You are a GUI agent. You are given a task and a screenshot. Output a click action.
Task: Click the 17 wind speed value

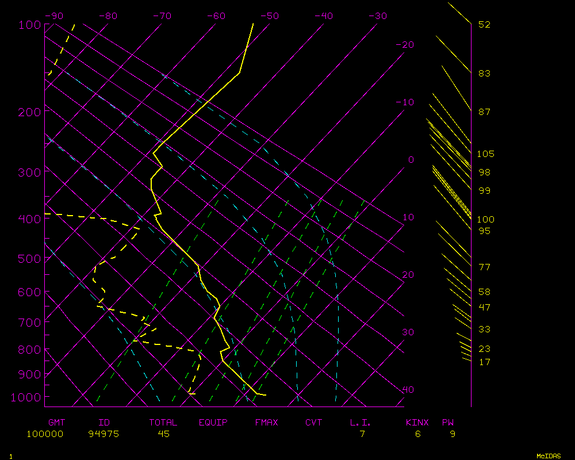click(484, 362)
